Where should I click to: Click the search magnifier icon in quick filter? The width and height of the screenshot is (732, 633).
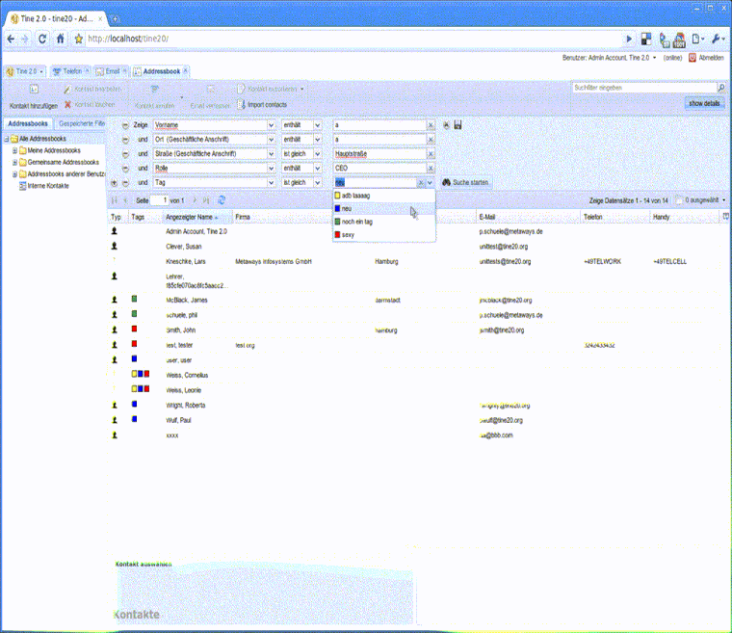click(x=721, y=88)
